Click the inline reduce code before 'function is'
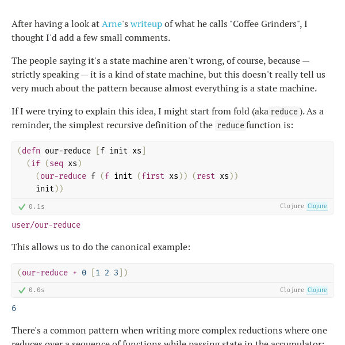Image resolution: width=345 pixels, height=345 pixels. tap(231, 125)
